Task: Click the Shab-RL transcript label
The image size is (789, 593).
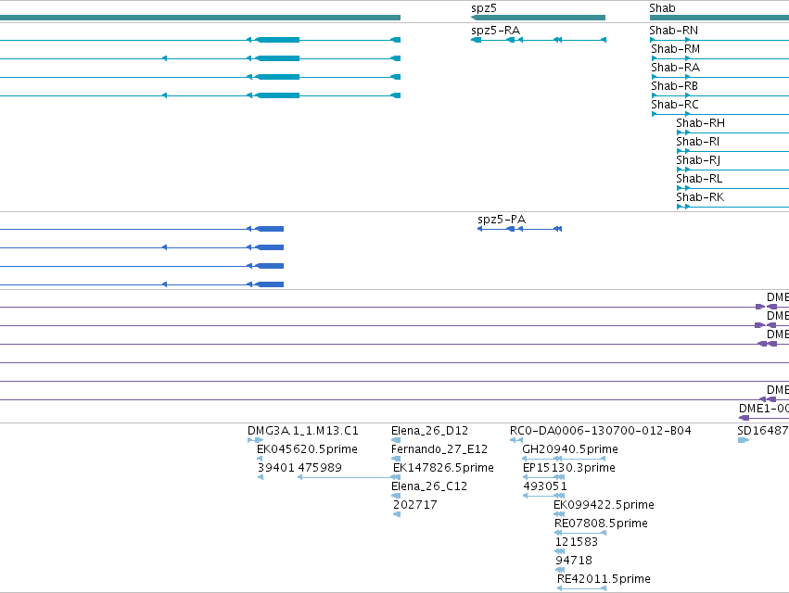Action: [699, 179]
